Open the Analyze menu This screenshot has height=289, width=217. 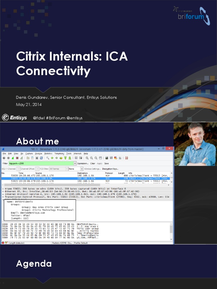pyautogui.click(x=38, y=154)
